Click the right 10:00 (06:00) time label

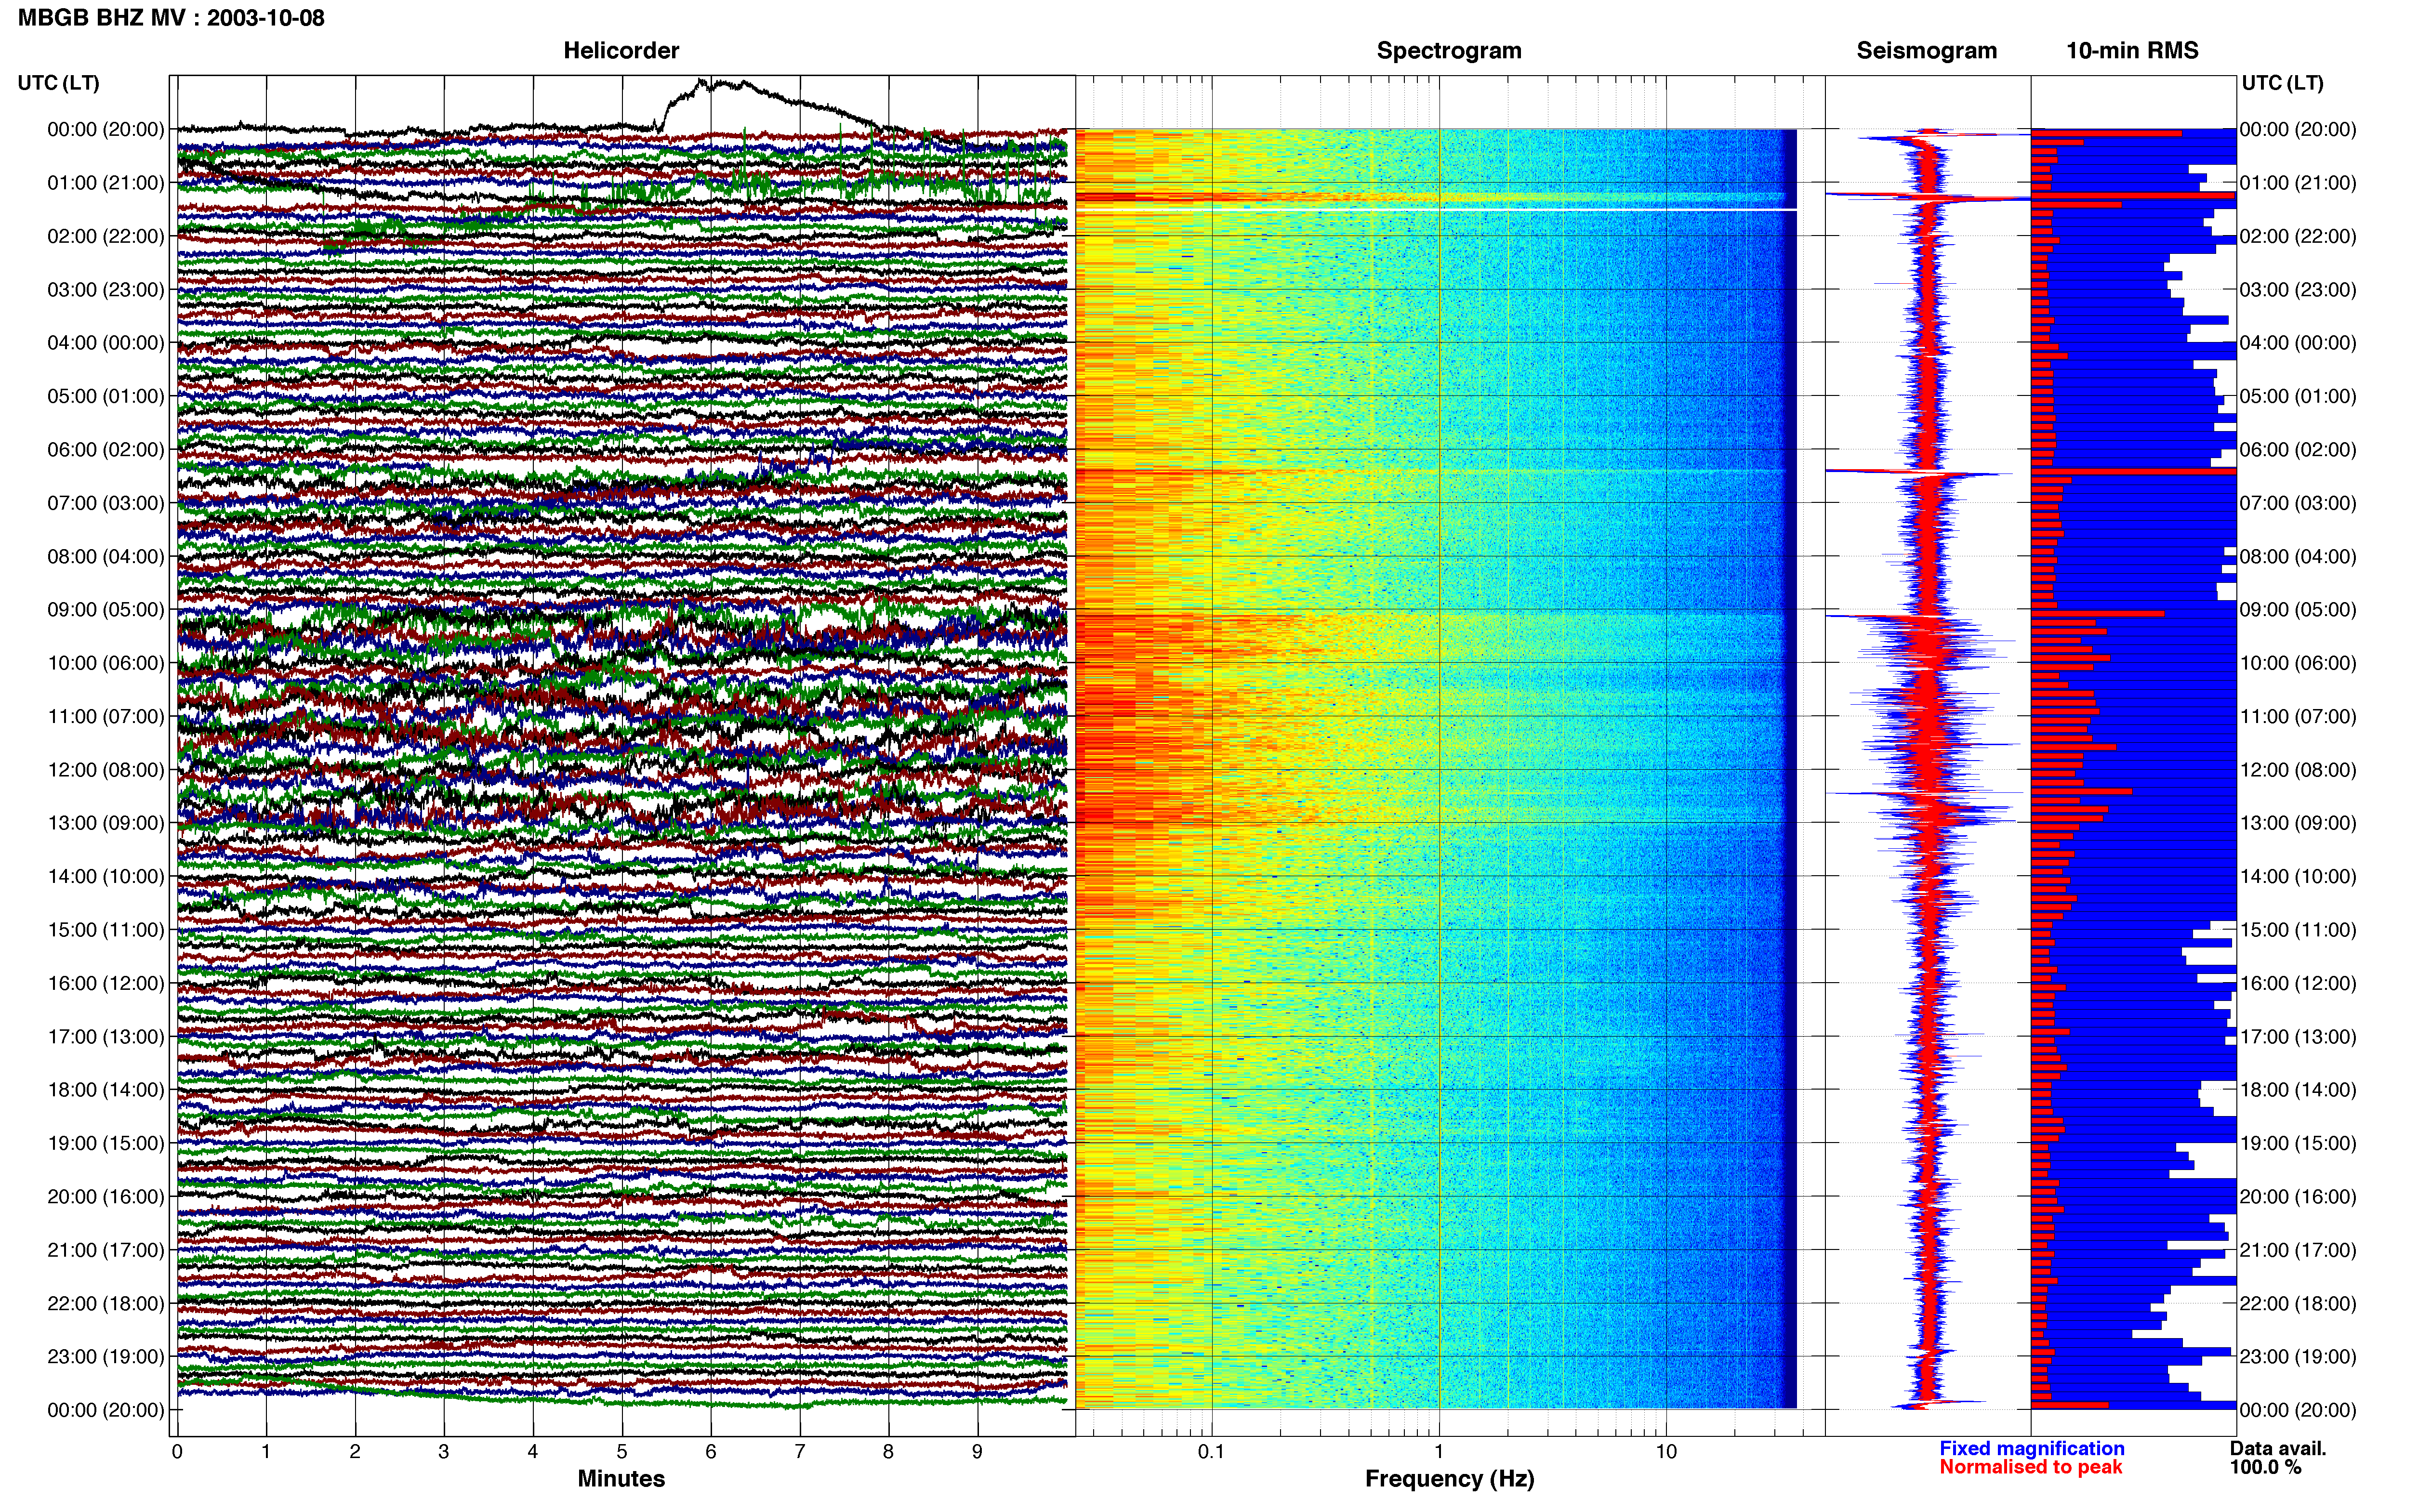(x=2298, y=663)
